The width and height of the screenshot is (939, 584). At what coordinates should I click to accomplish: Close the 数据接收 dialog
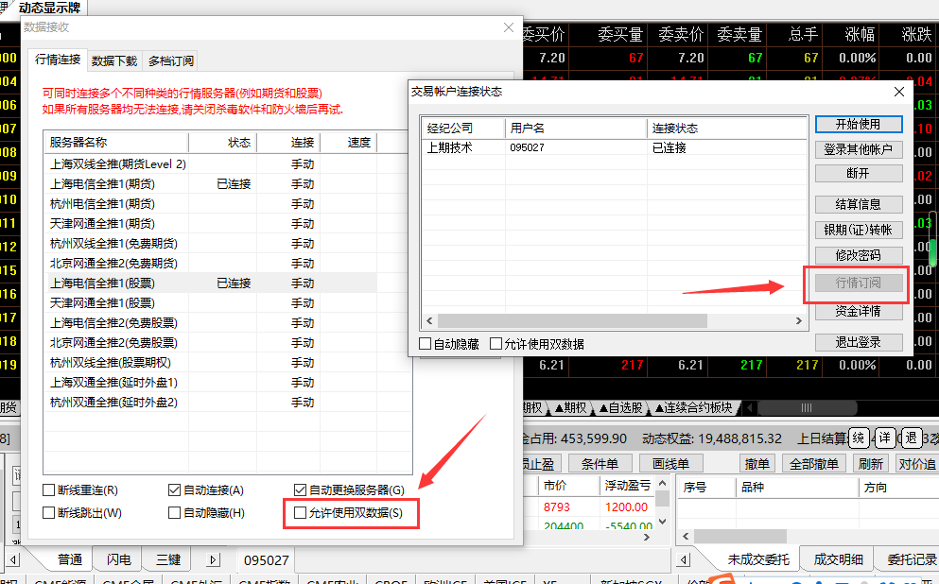tap(509, 27)
